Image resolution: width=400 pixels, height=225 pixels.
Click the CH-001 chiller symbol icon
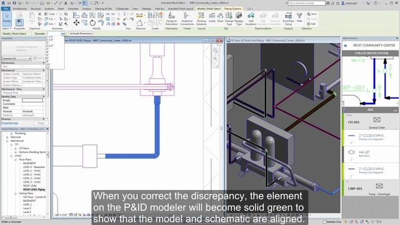pos(377,119)
